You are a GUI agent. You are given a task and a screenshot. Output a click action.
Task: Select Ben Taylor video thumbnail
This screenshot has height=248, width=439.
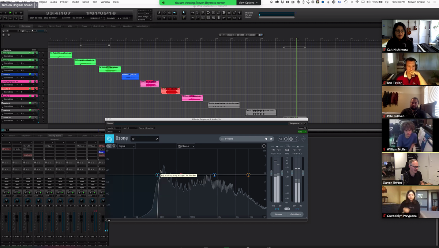click(410, 69)
